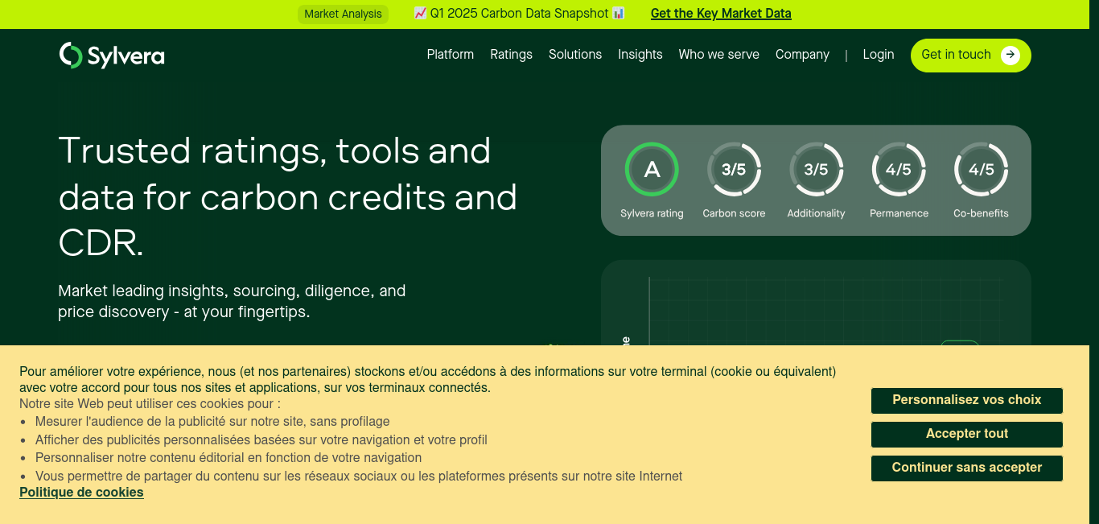Click the Permanence 4/5 gauge
Screen dimensions: 1099x524
[899, 169]
